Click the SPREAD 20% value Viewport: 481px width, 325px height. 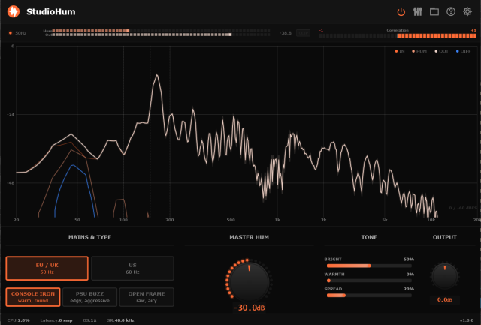point(409,289)
